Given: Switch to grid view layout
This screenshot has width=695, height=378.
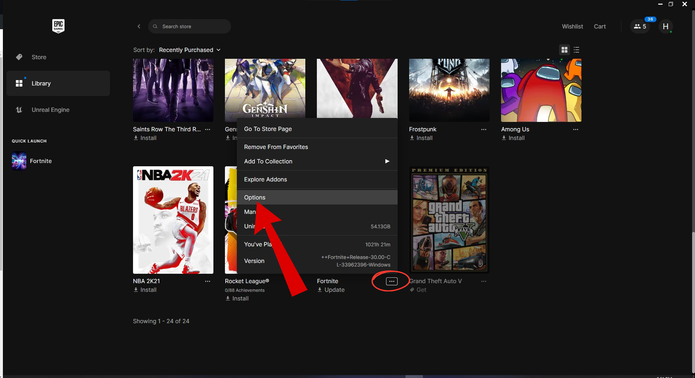Looking at the screenshot, I should (x=565, y=50).
